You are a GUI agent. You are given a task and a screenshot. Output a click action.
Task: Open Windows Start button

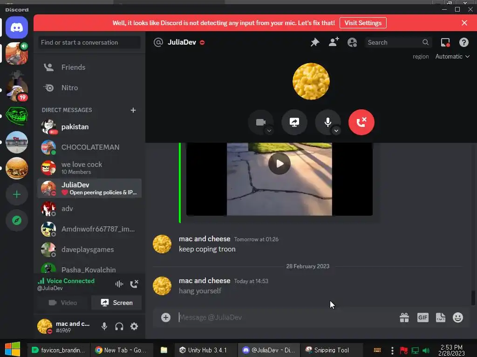(13, 350)
